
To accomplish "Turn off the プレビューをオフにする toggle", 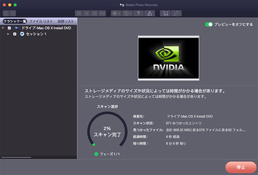I will tap(209, 24).
